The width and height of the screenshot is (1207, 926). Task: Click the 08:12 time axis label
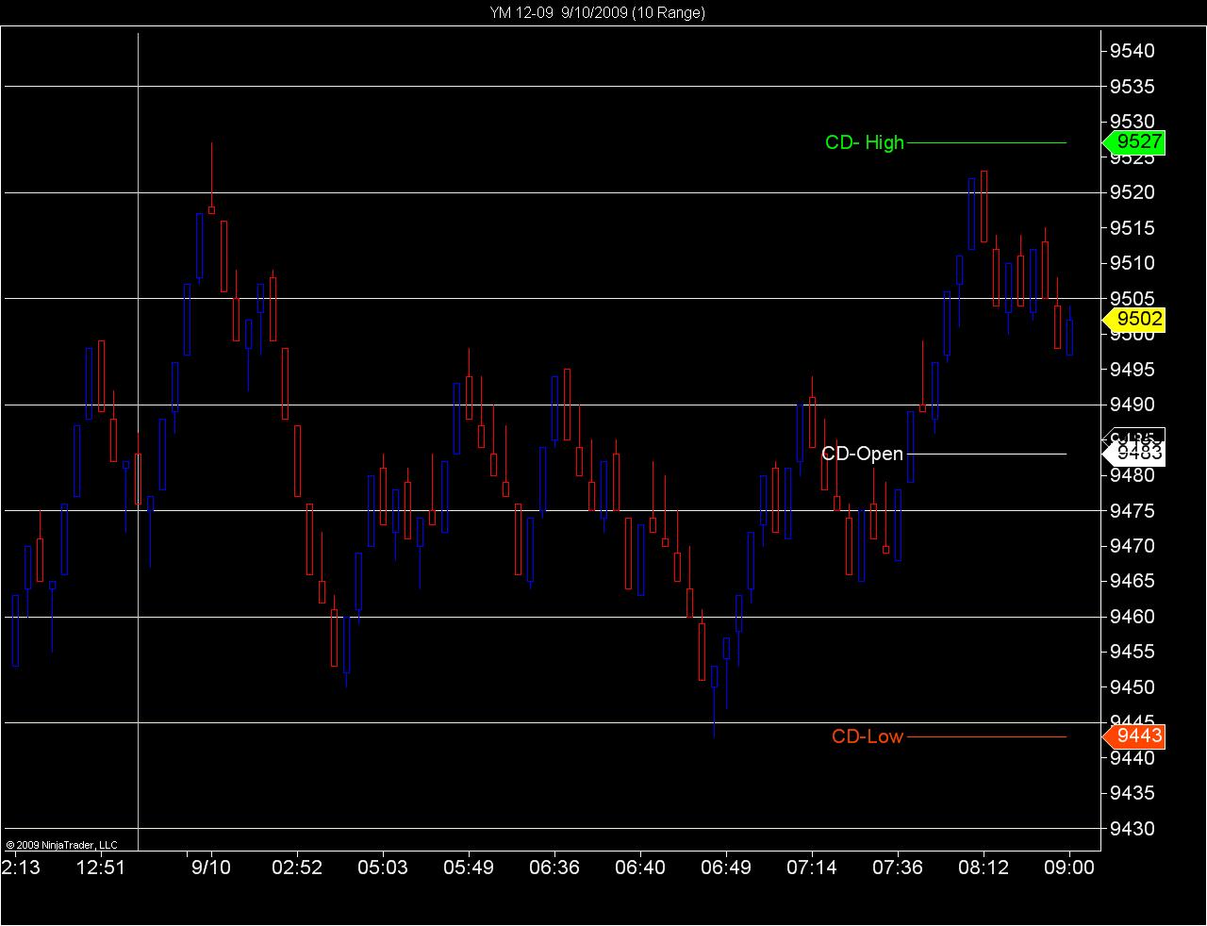click(x=984, y=868)
